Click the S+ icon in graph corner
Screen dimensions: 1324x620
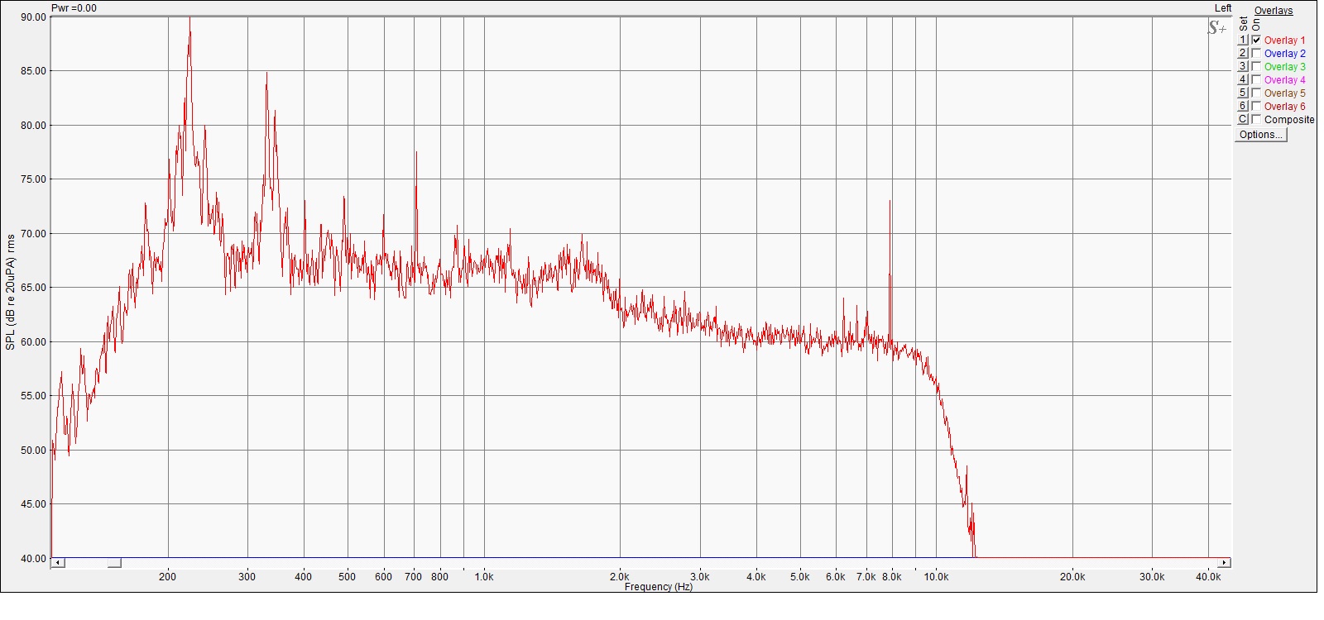click(x=1216, y=28)
